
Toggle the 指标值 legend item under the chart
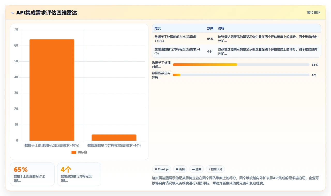[x=79, y=152]
